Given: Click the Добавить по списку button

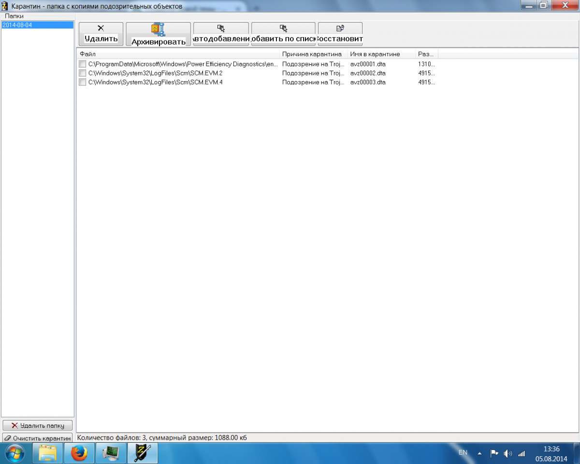Looking at the screenshot, I should pyautogui.click(x=283, y=34).
